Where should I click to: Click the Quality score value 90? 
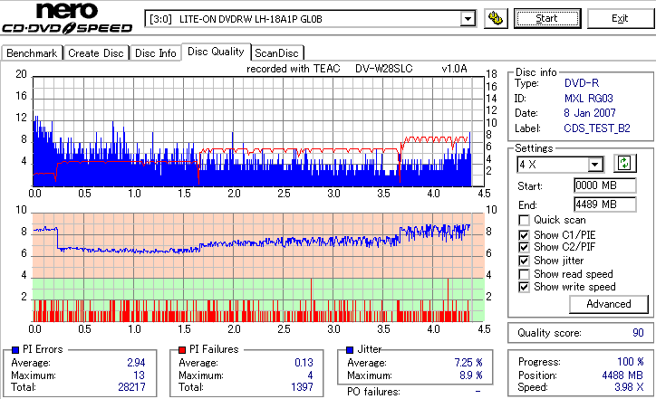638,333
